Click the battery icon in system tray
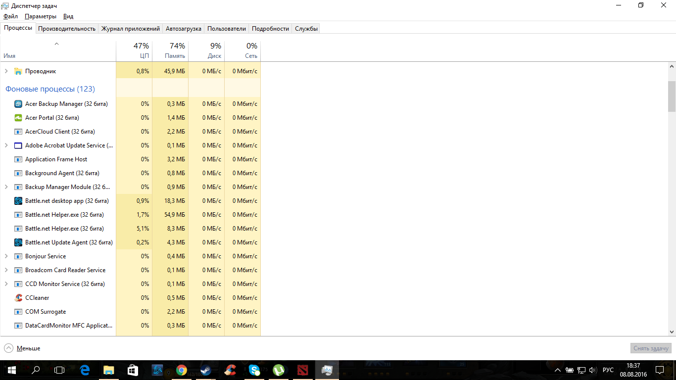The image size is (676, 380). 570,370
